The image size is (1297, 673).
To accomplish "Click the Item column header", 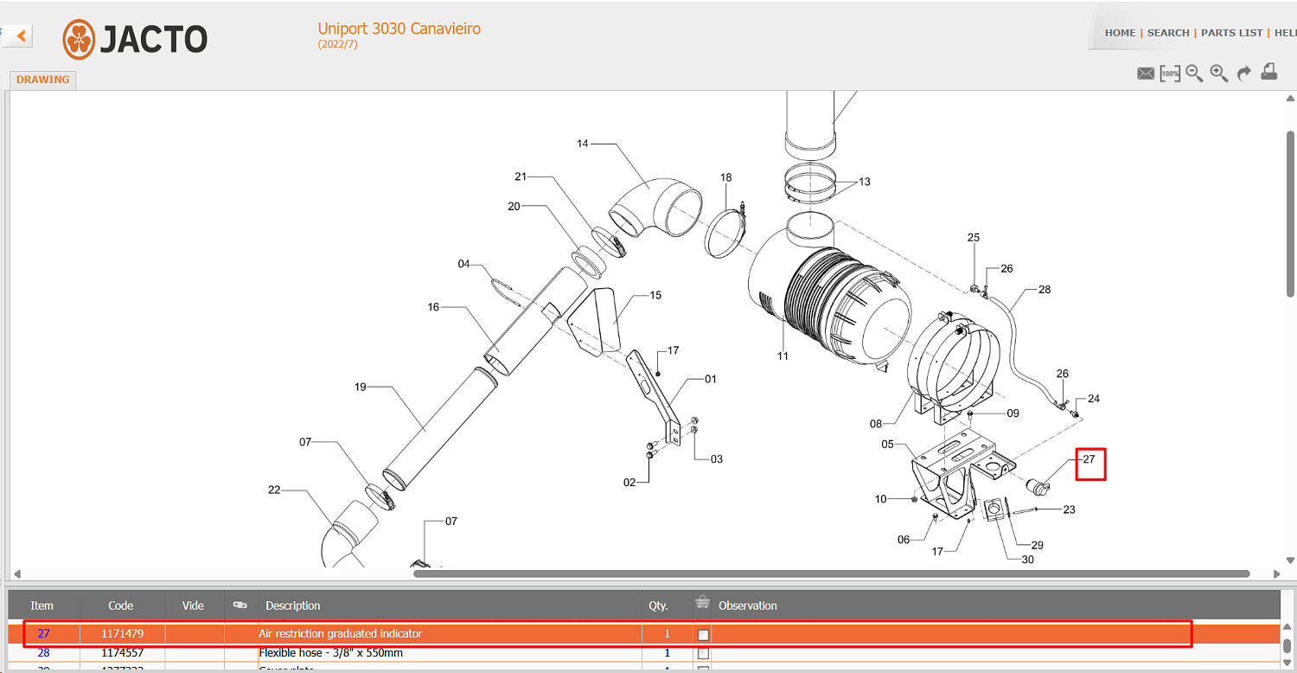I will [42, 606].
